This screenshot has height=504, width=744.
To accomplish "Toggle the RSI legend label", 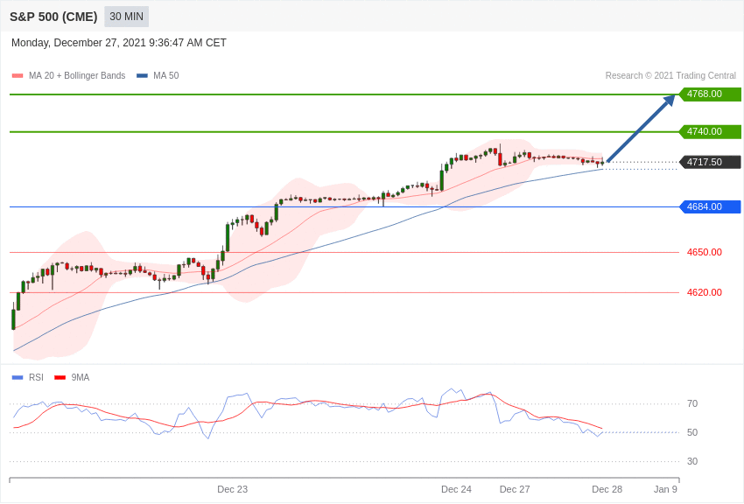I will (36, 378).
